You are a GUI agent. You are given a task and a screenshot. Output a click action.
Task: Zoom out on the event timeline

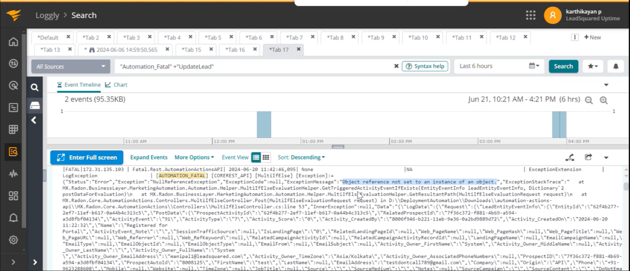click(589, 100)
